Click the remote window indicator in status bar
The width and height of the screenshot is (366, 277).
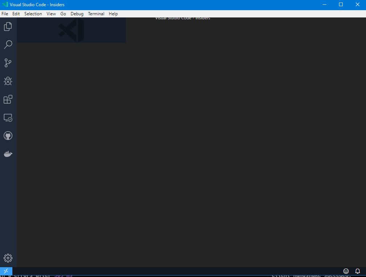[6, 271]
